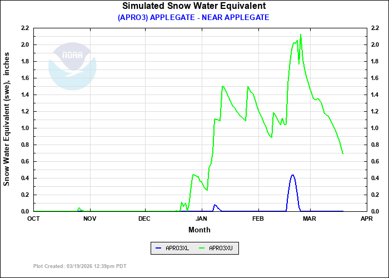The height and width of the screenshot is (278, 389).
Task: Click the tallest blue line peak
Action: (293, 175)
